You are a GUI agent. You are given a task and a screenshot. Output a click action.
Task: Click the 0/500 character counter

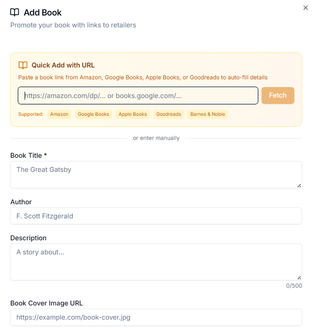coord(294,286)
